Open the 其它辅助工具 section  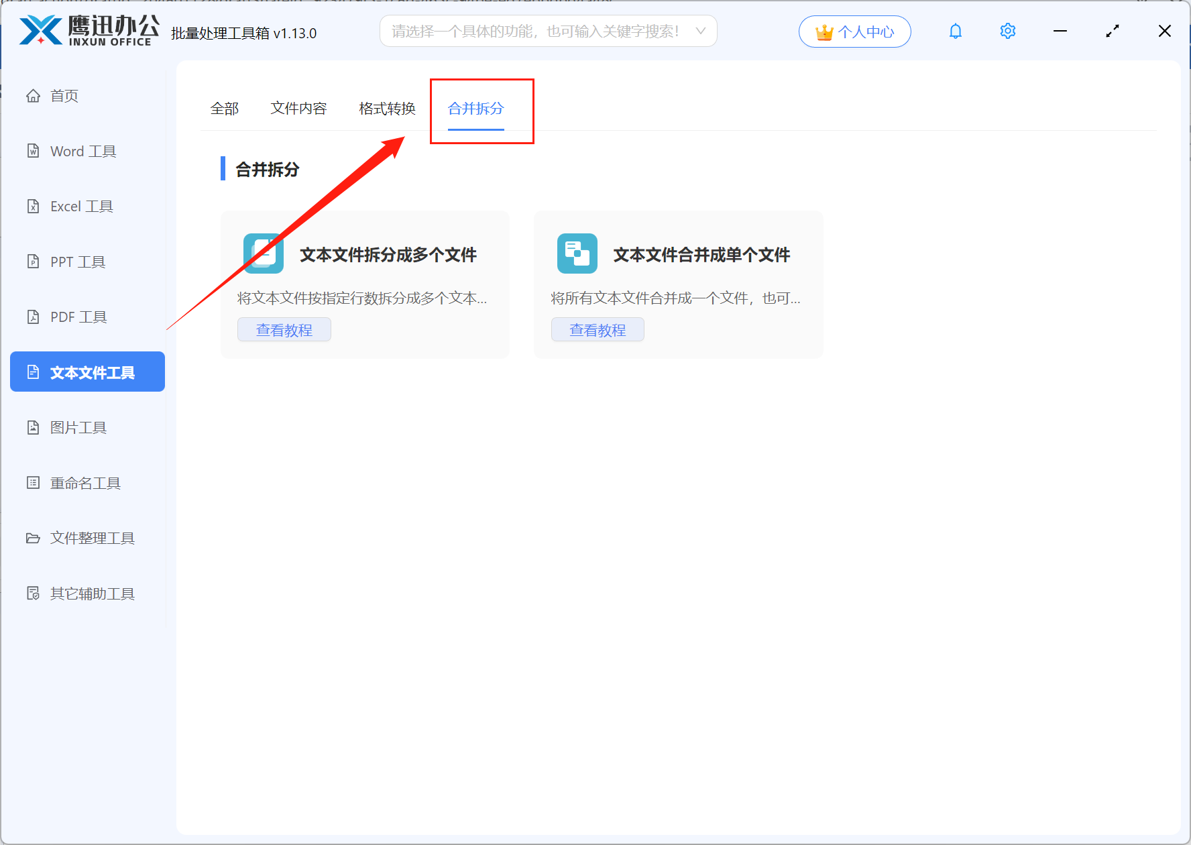(91, 593)
